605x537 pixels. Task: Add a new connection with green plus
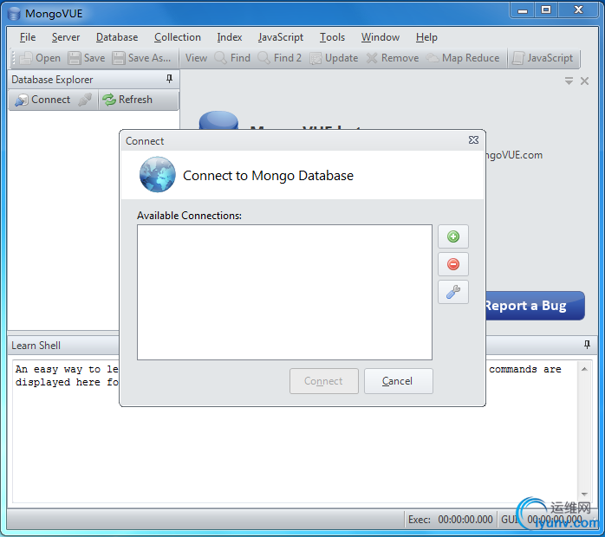453,236
